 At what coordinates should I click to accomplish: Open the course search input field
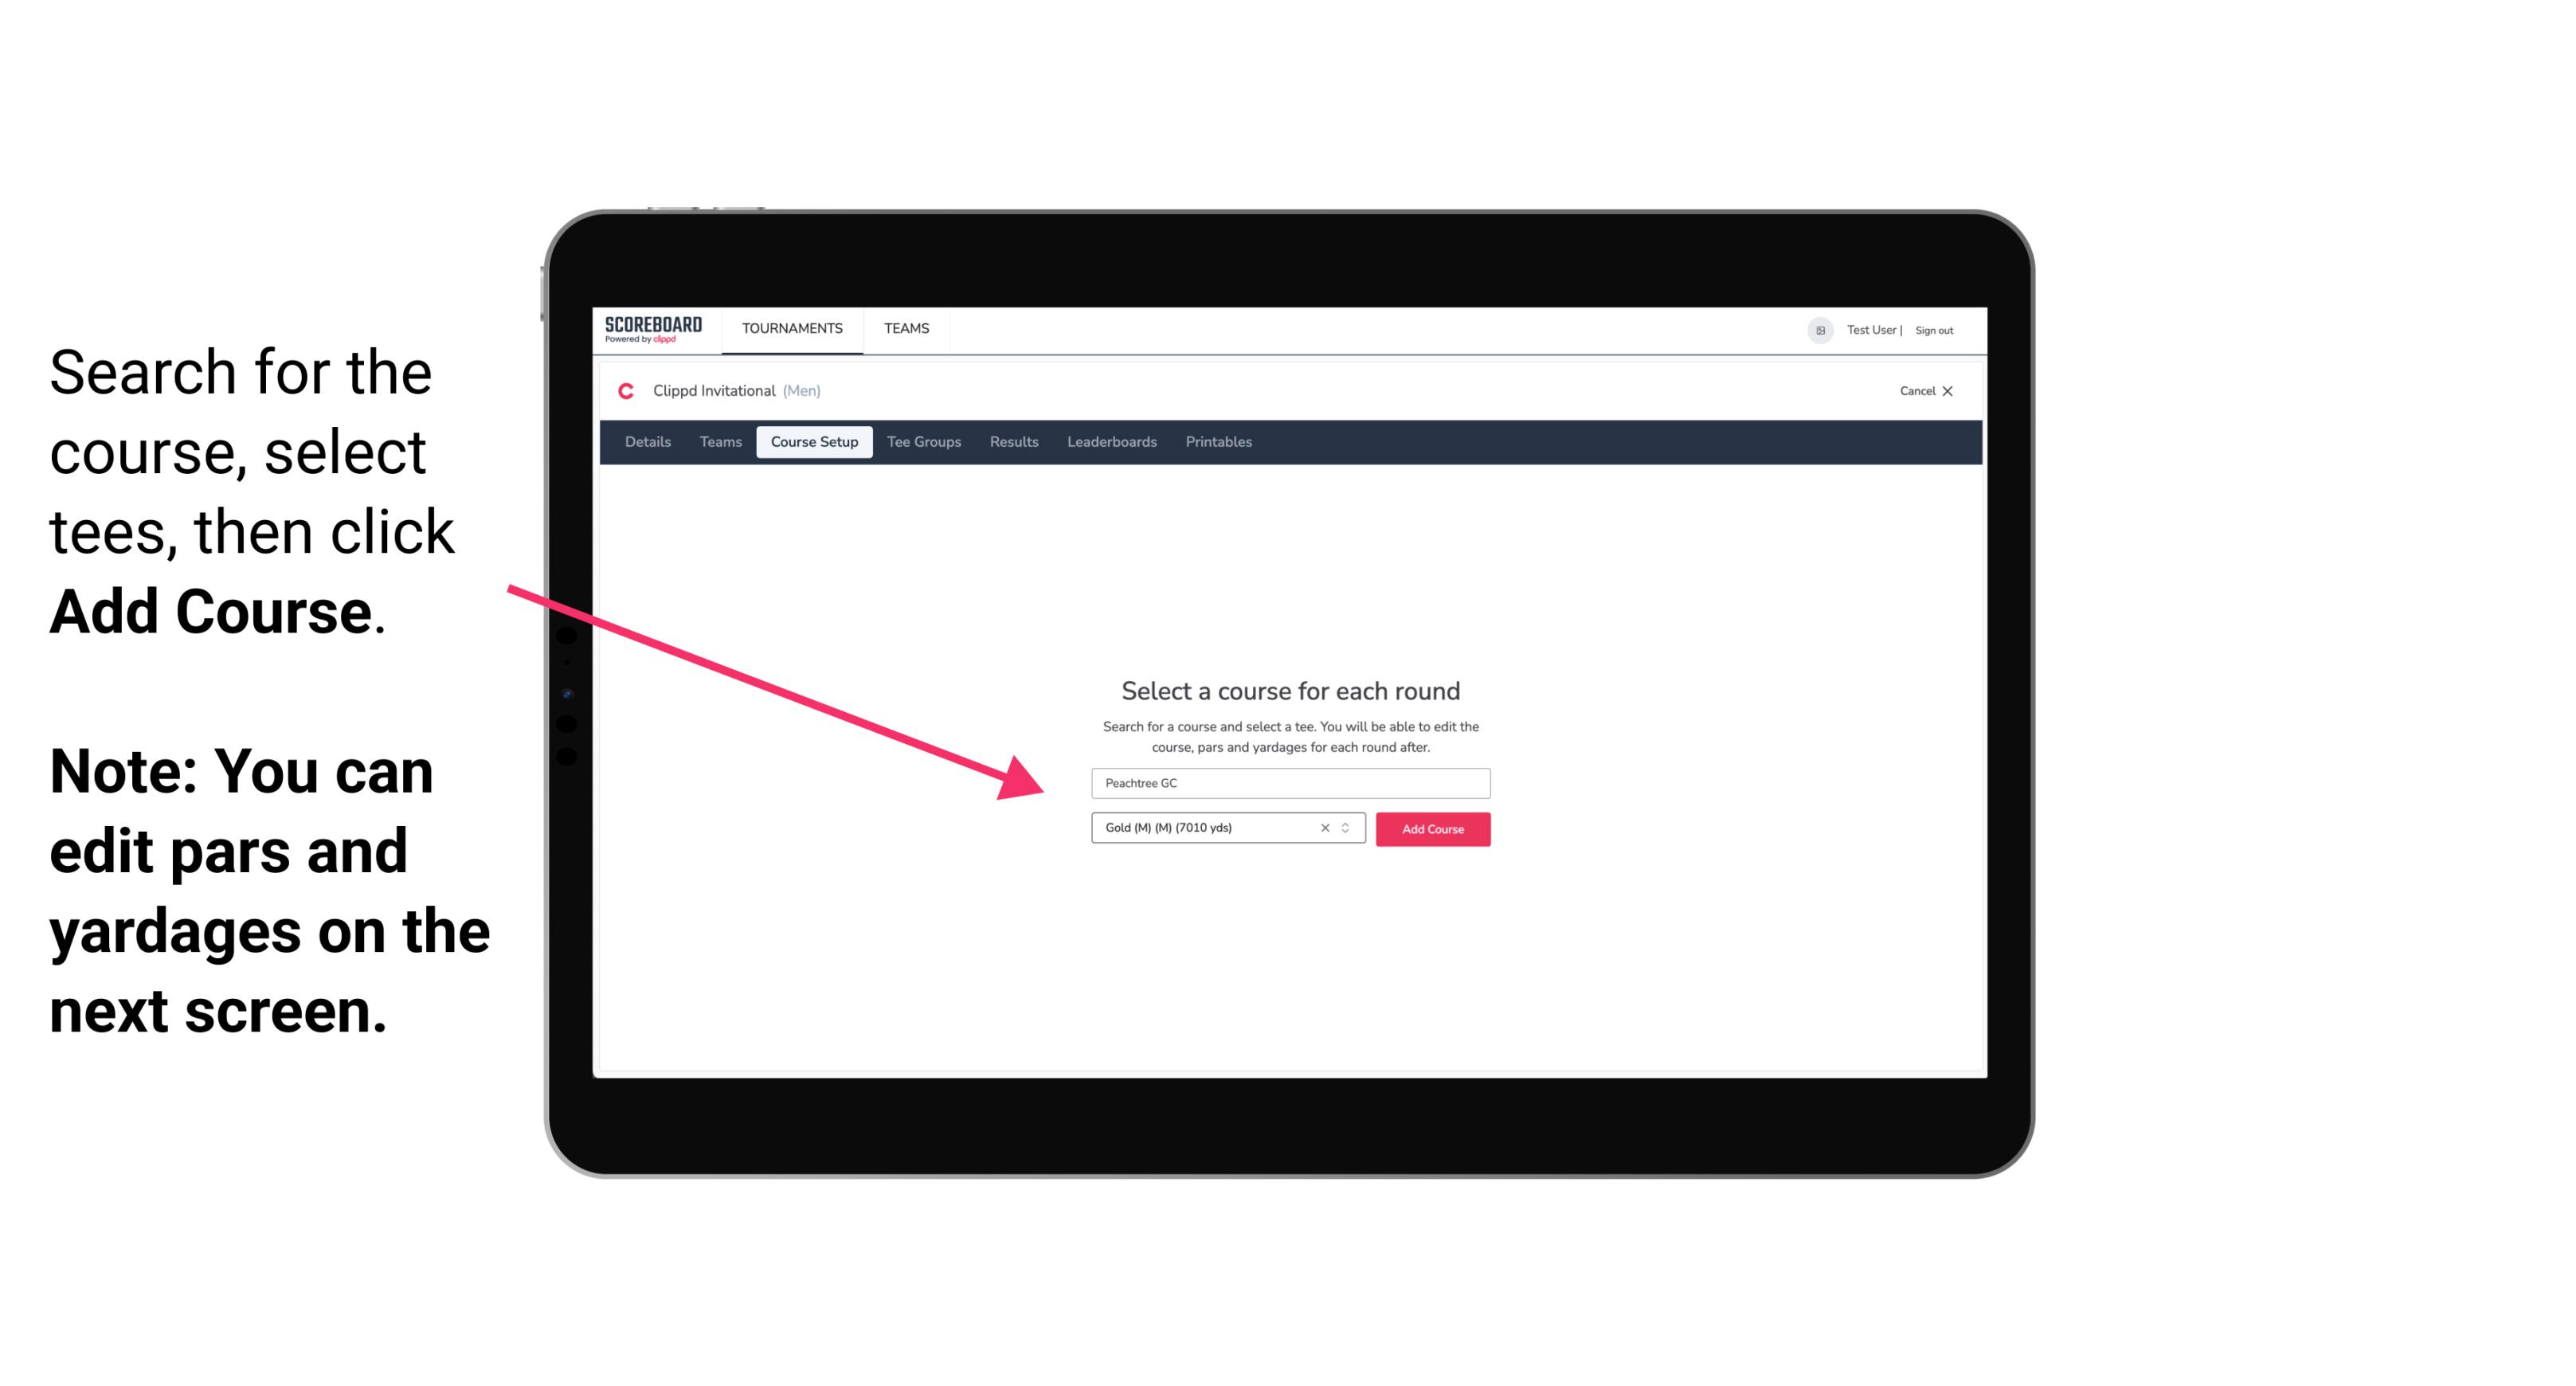1288,780
